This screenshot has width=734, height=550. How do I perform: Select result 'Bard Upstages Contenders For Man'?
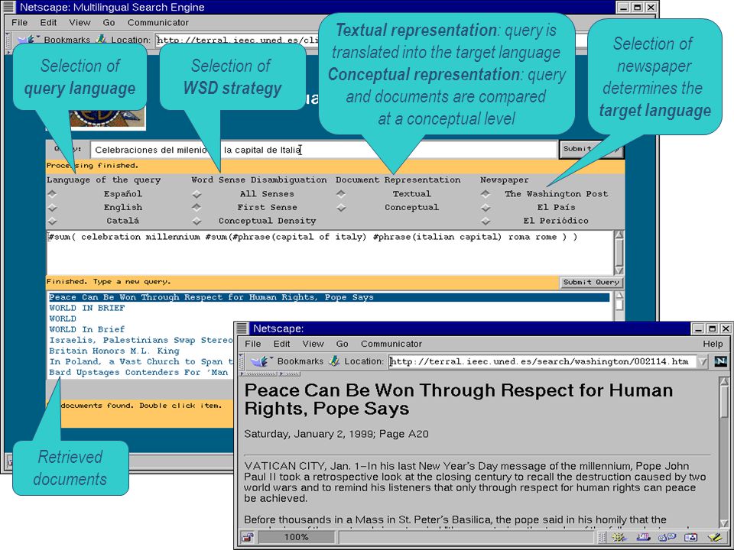click(138, 372)
